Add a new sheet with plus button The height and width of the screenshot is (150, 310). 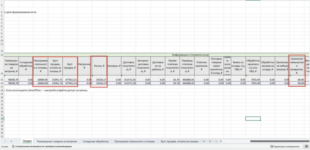pyautogui.click(x=210, y=141)
